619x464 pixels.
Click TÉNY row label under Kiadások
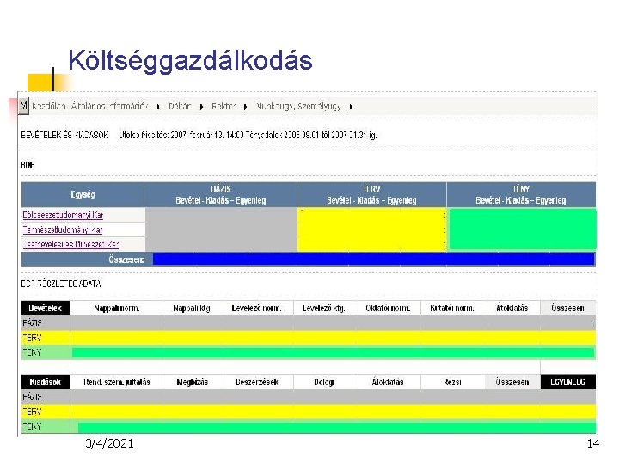[32, 426]
